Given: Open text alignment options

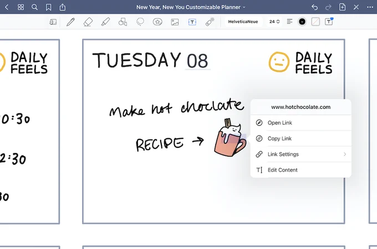Looking at the screenshot, I should [x=289, y=22].
